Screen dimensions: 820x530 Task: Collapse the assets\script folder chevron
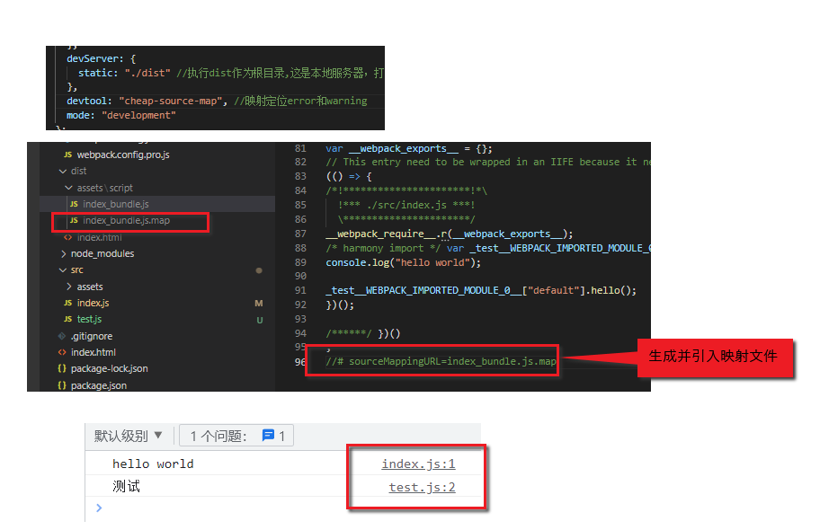(68, 188)
